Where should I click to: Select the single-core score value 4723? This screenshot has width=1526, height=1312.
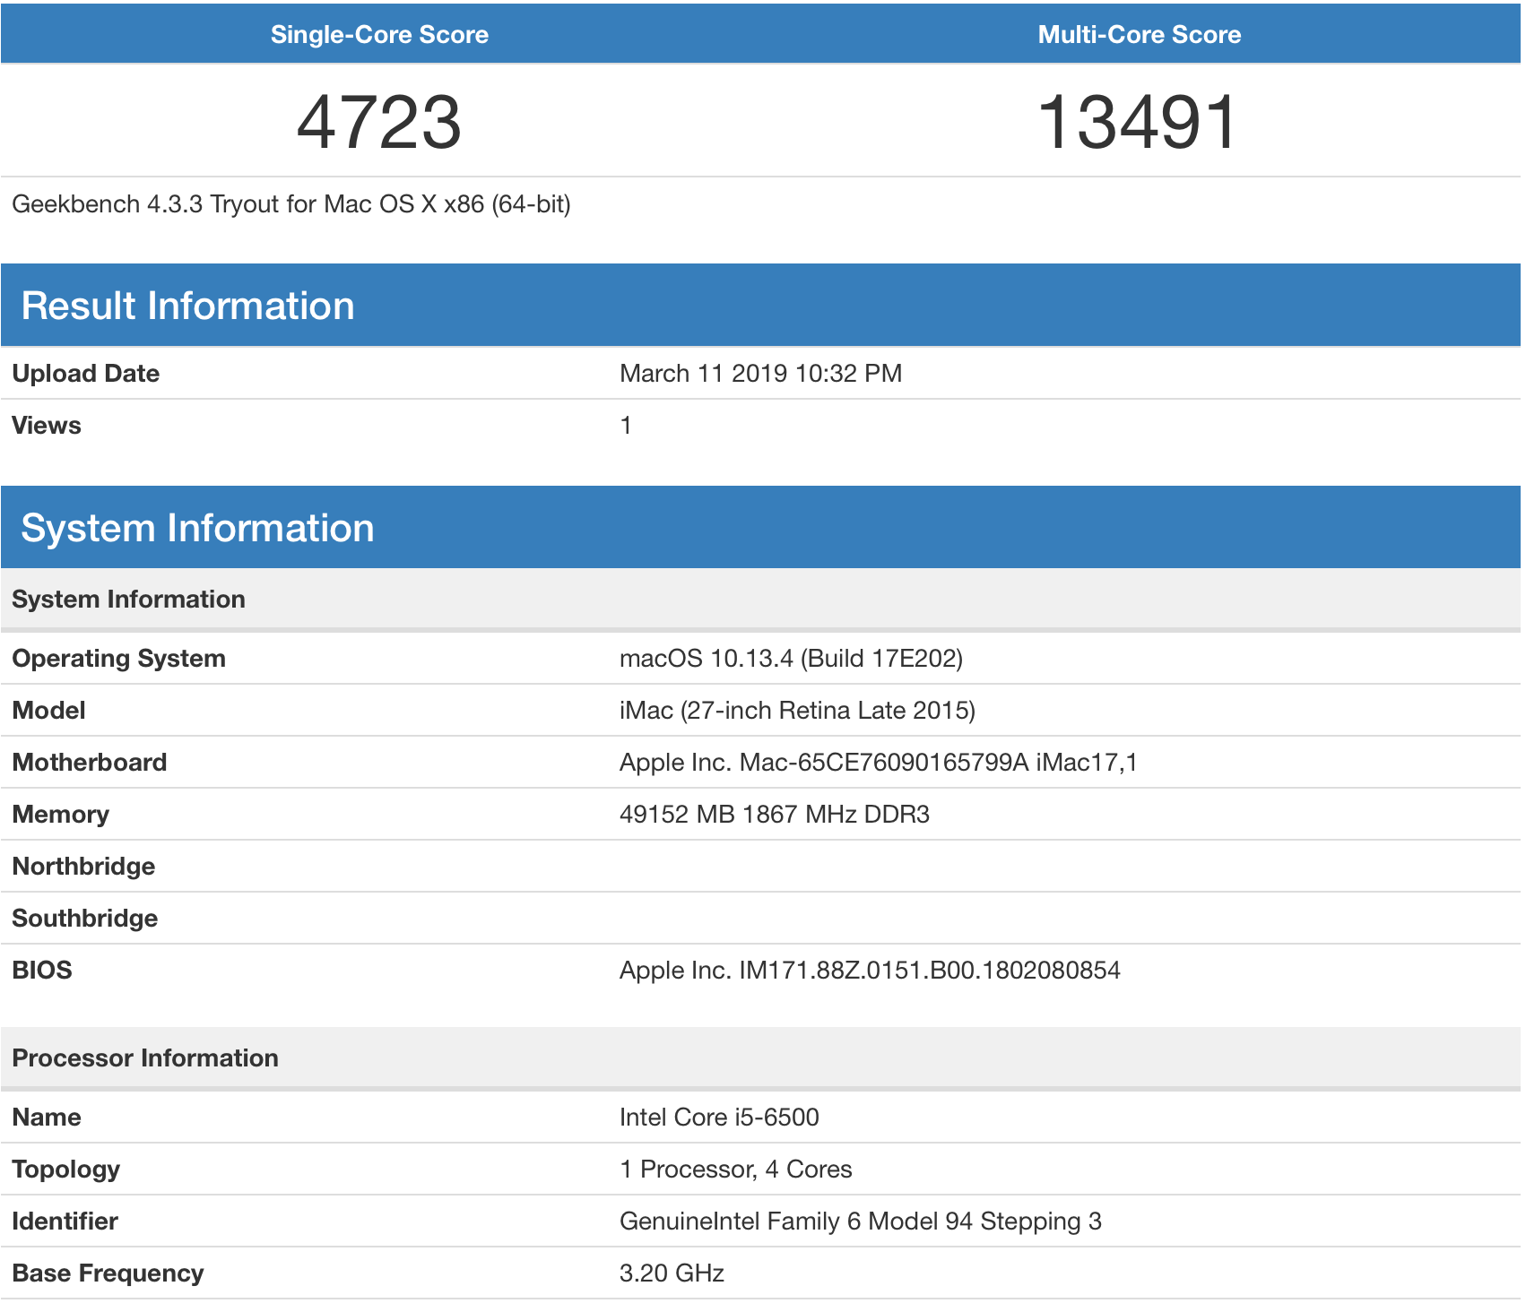point(379,122)
